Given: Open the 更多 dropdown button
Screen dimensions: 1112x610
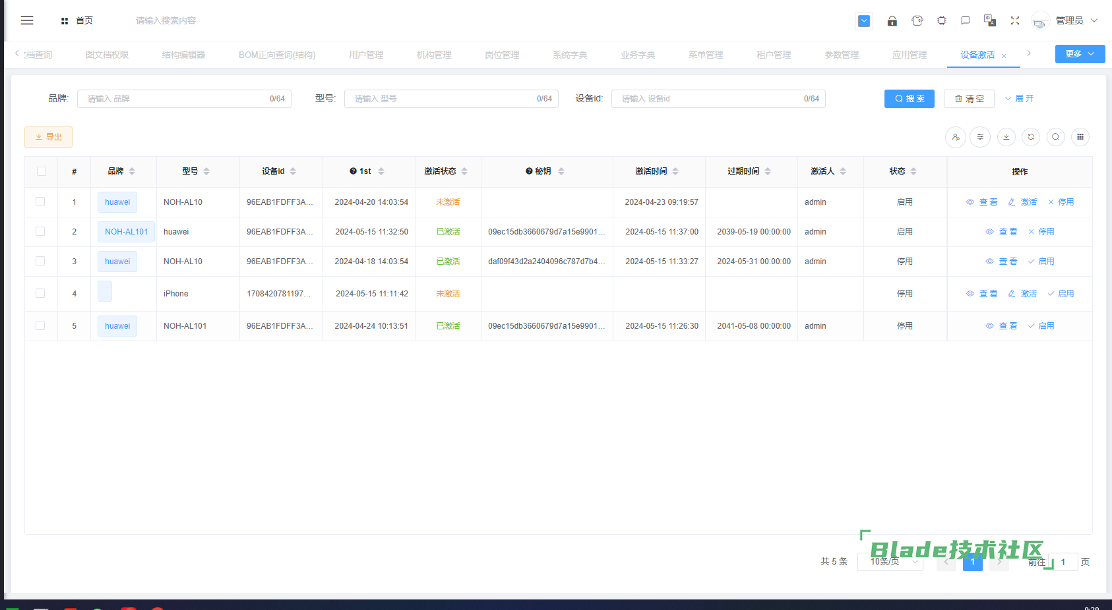Looking at the screenshot, I should (1080, 54).
